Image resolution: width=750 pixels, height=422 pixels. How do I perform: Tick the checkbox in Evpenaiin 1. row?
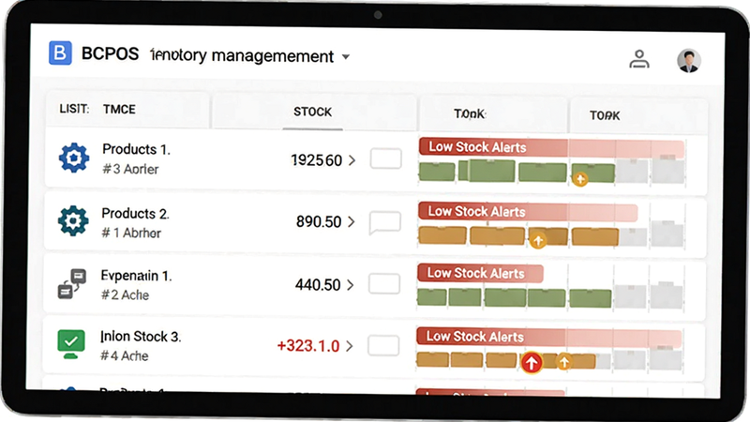click(x=384, y=284)
